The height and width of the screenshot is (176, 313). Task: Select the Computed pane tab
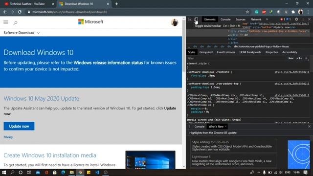(206, 52)
